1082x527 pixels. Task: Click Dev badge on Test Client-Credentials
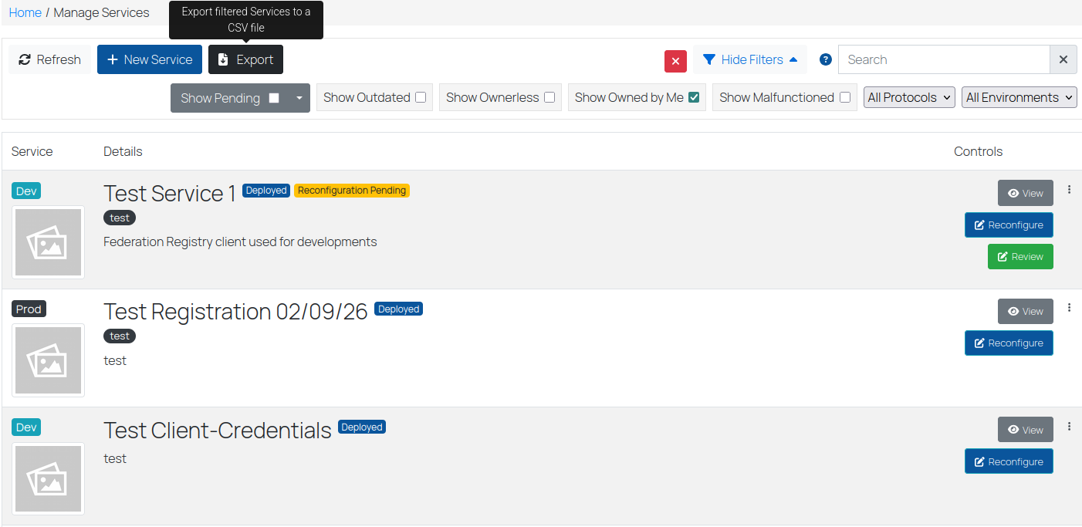[26, 427]
